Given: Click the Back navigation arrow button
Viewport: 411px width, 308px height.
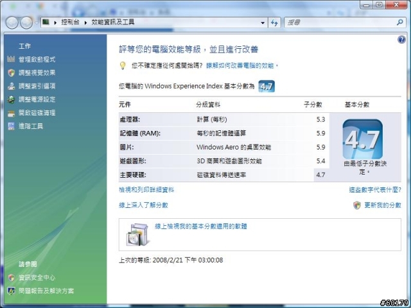Looking at the screenshot, I should [12, 22].
